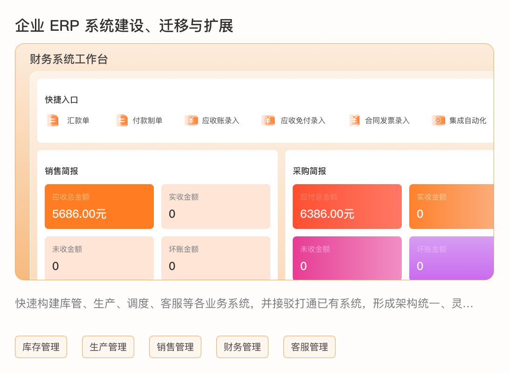The image size is (509, 373).
Task: Click the 应收总金额 5686.00元 orange card
Action: 99,207
